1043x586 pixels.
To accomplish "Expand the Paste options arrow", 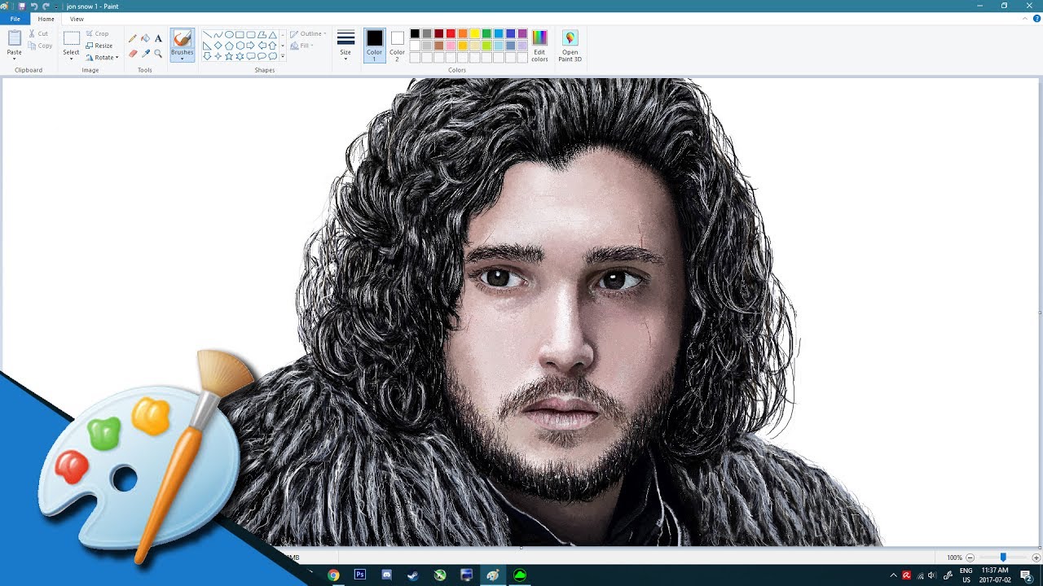I will pyautogui.click(x=15, y=59).
